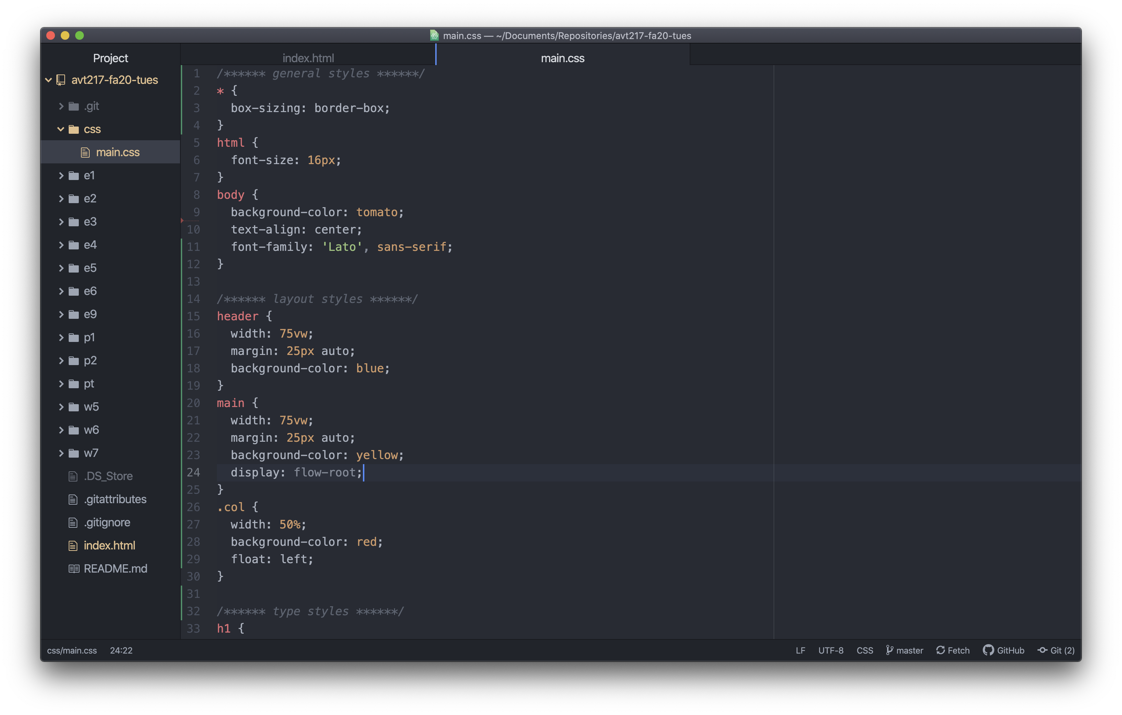This screenshot has width=1122, height=715.
Task: Click the index.html file icon in tree
Action: pos(73,546)
